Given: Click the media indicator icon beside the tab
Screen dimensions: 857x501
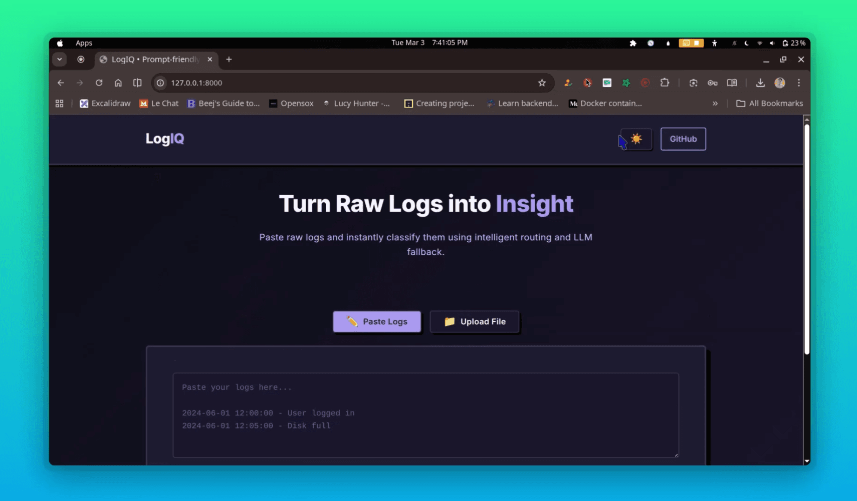Looking at the screenshot, I should [x=81, y=60].
